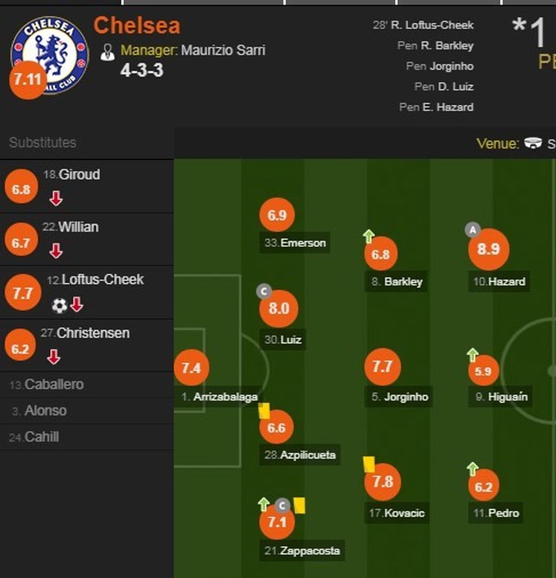The width and height of the screenshot is (556, 578).
Task: Click the green substitution arrow on Higuaín
Action: pyautogui.click(x=473, y=355)
